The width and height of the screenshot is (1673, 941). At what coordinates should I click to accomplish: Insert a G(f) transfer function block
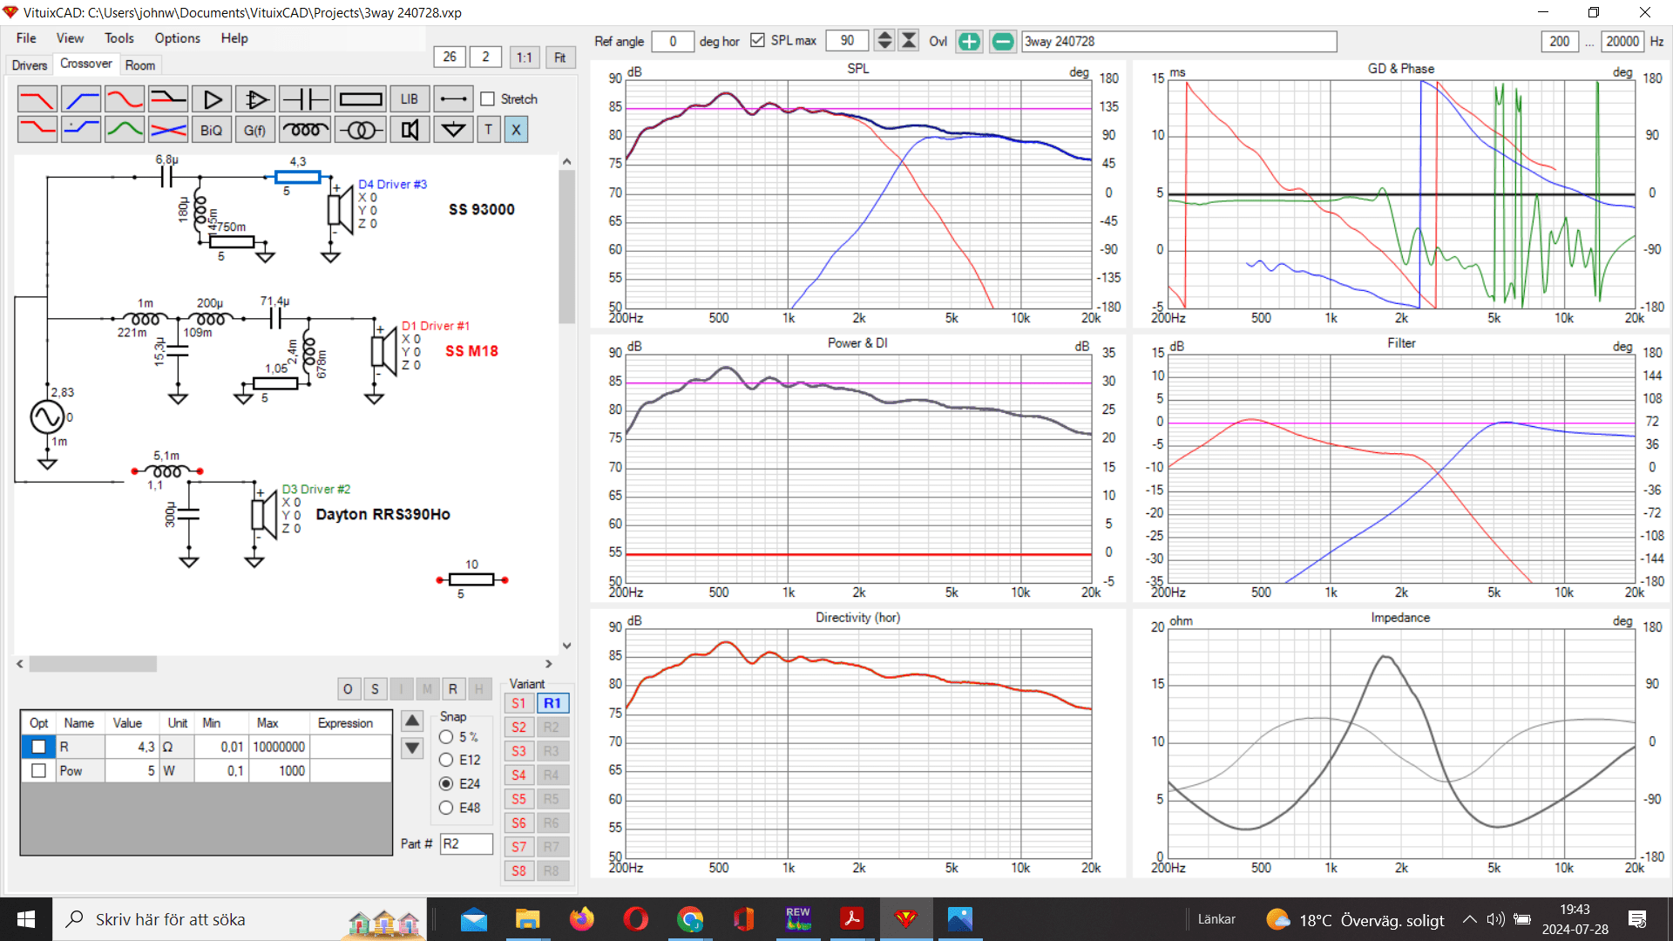(255, 130)
